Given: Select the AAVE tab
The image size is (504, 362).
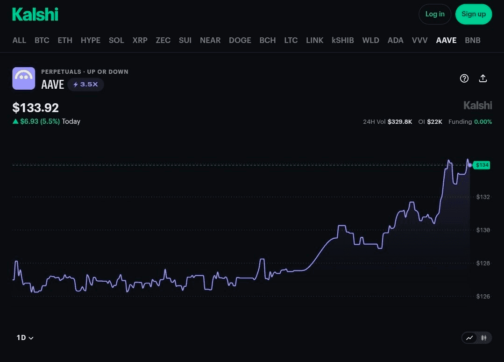Looking at the screenshot, I should [446, 40].
